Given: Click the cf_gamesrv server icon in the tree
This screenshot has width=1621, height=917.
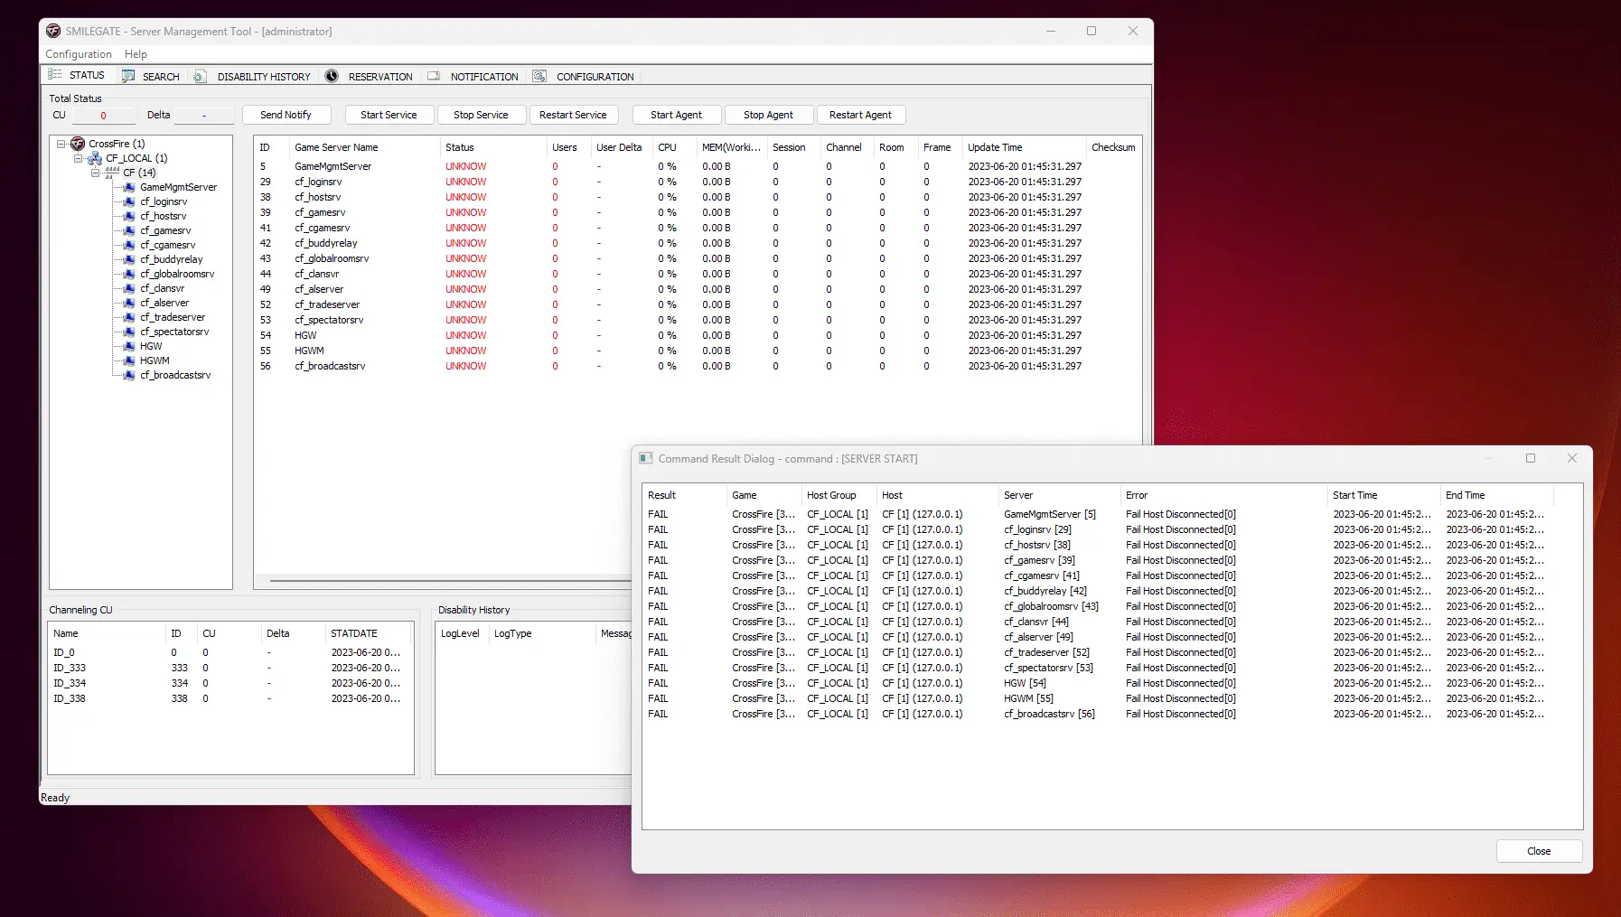Looking at the screenshot, I should (x=129, y=230).
